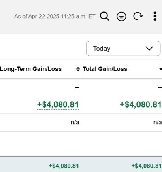Click the long-term n/a cell
Viewport: 162px width, 172px height.
pyautogui.click(x=75, y=122)
